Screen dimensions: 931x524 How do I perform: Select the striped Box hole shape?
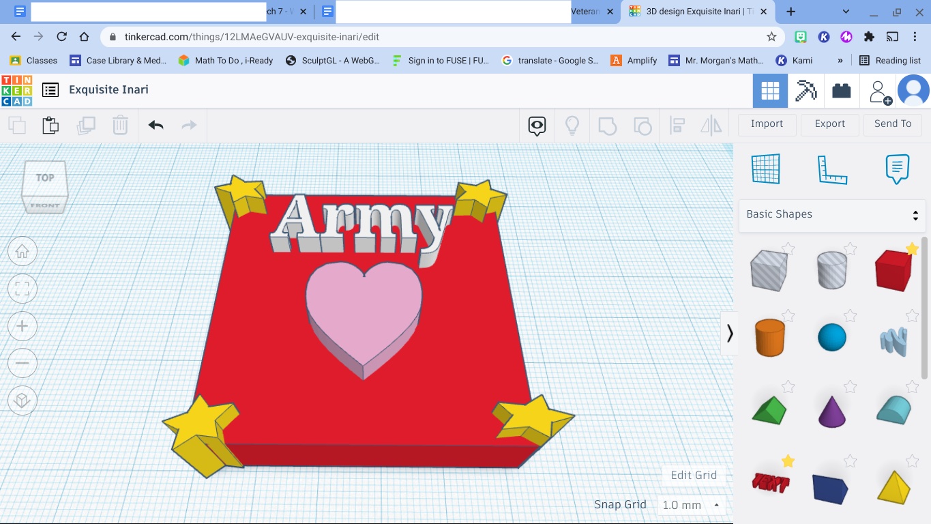pos(769,270)
